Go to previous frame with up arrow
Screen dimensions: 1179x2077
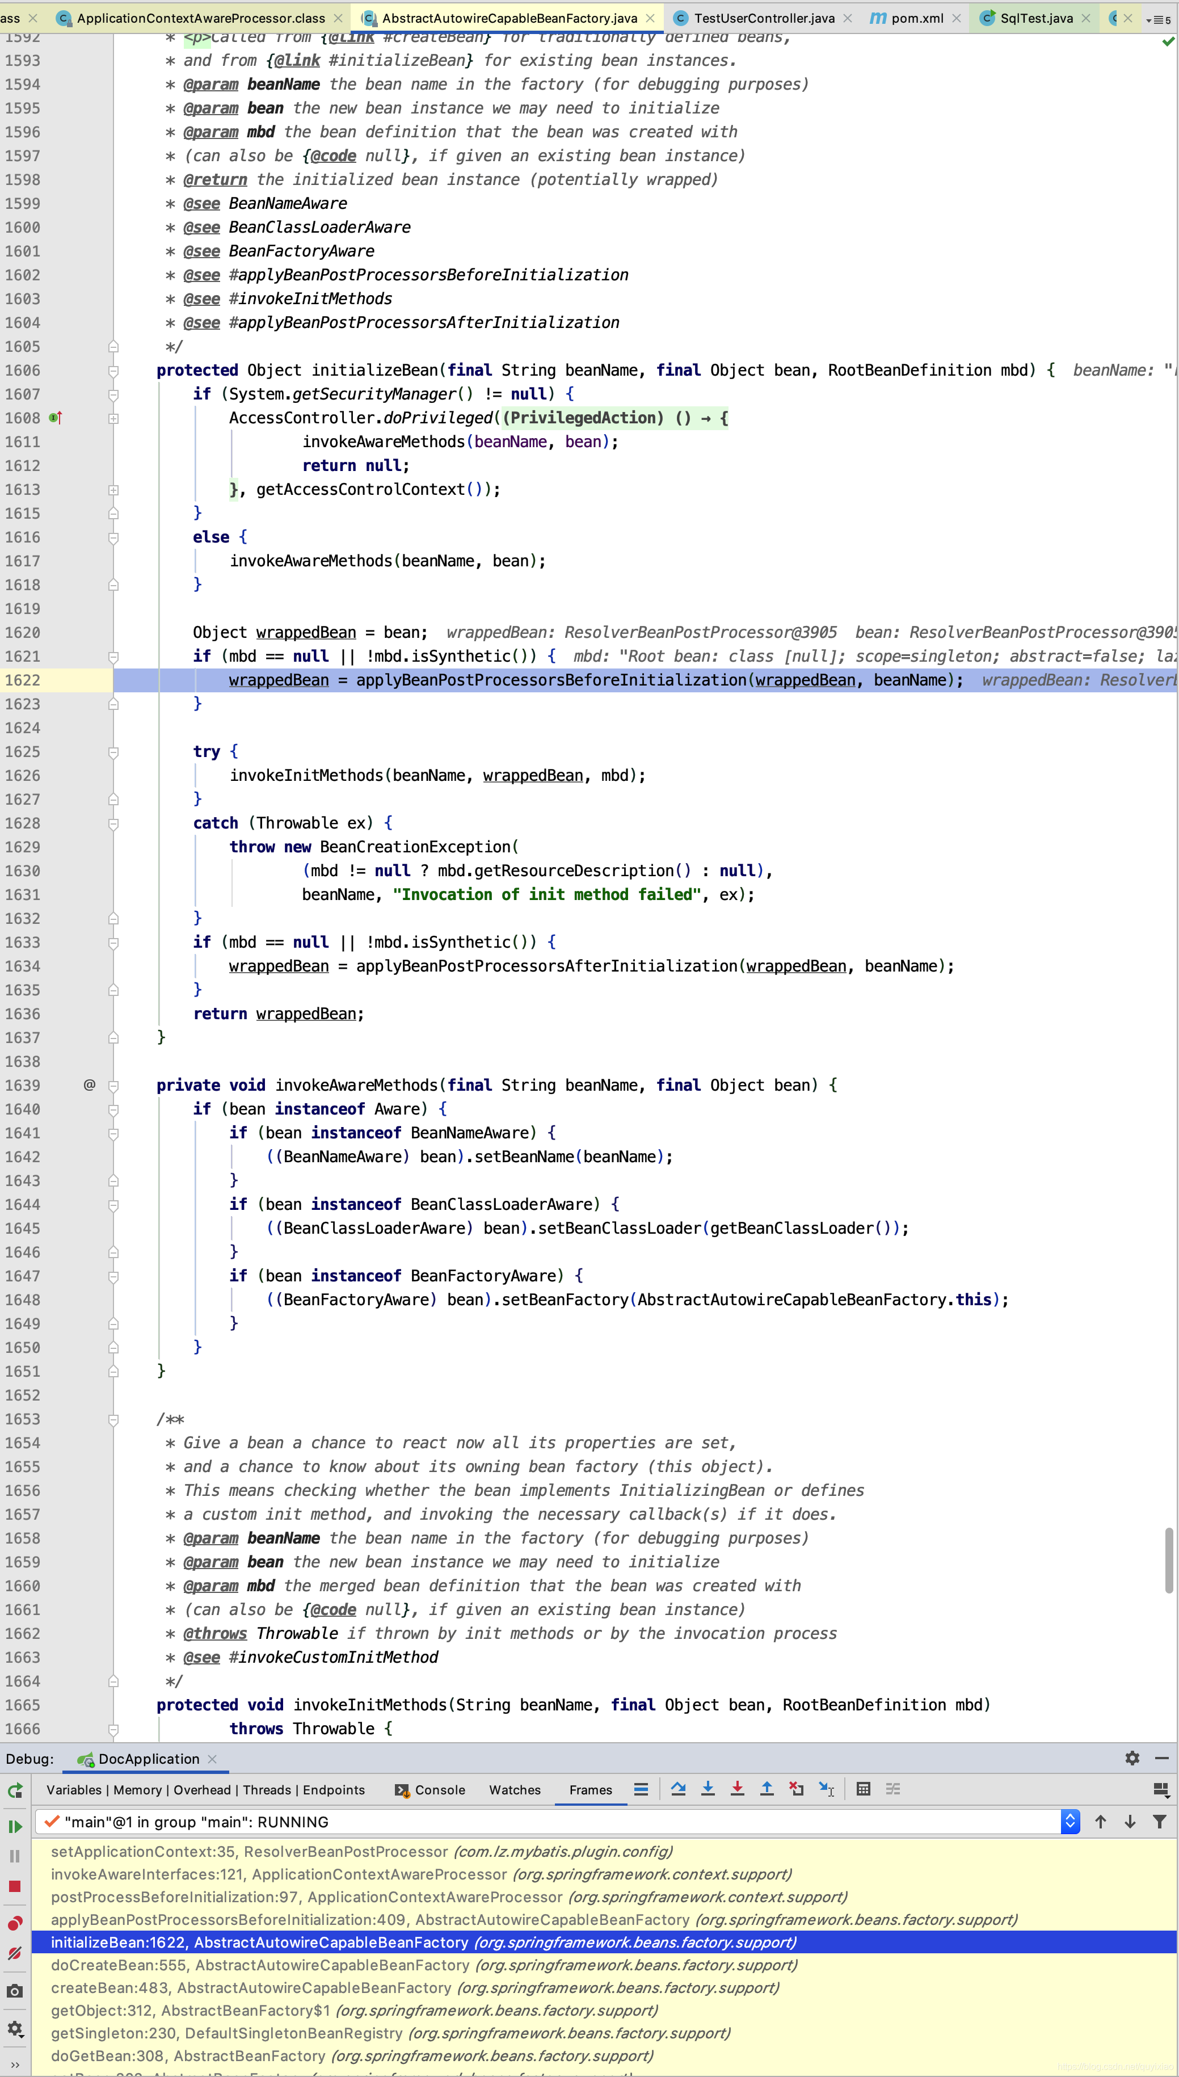(x=1101, y=1822)
